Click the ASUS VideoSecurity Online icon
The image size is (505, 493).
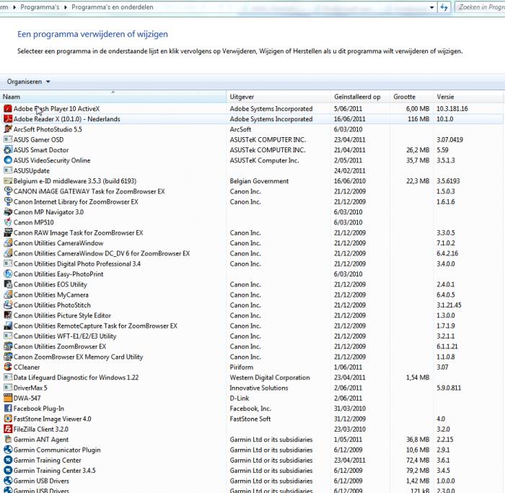pos(8,160)
